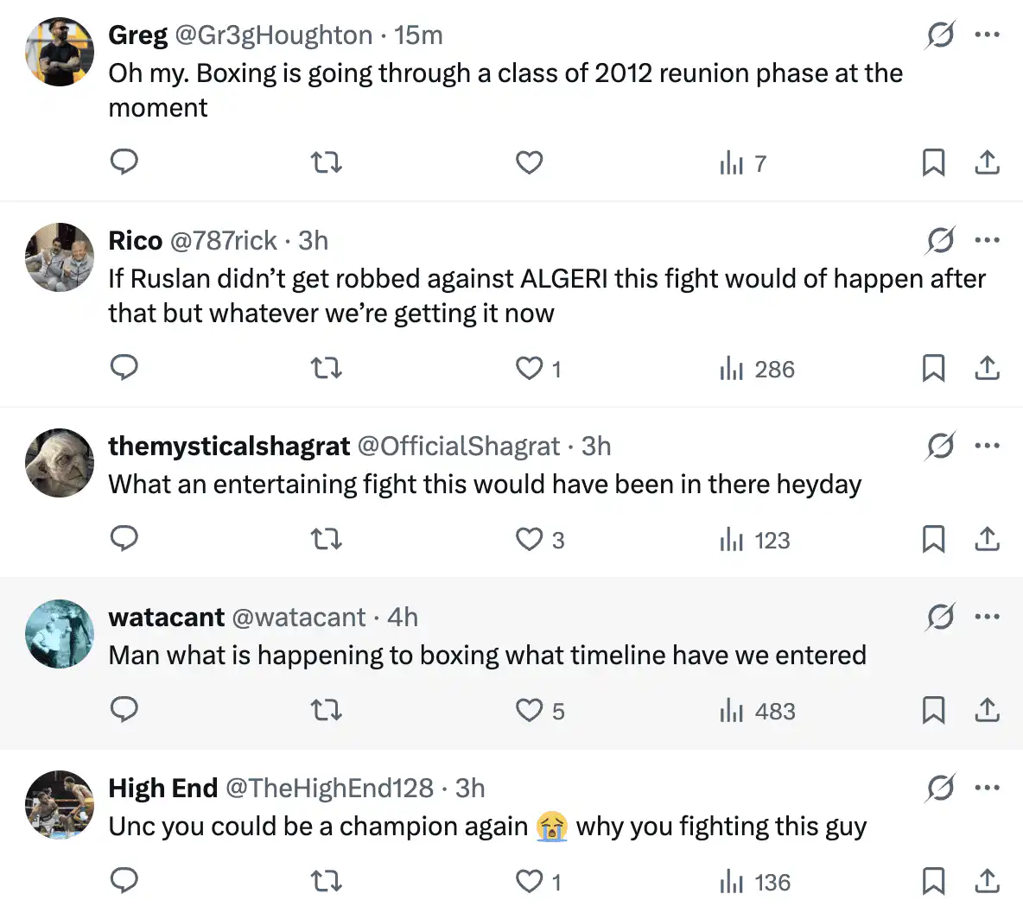Like watacant's tweet about boxing timeline

(529, 711)
